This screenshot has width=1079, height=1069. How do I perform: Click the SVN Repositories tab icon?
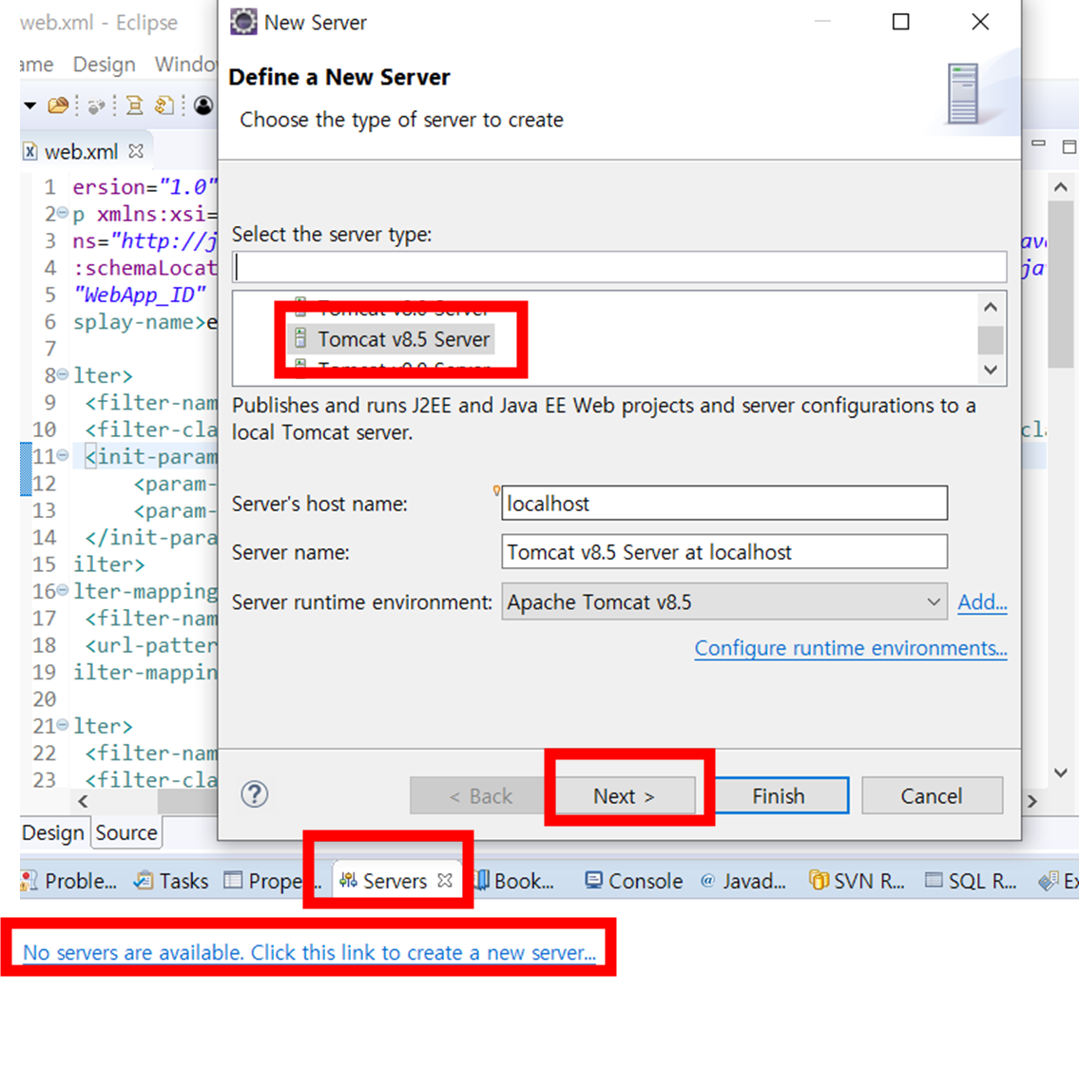[x=819, y=880]
